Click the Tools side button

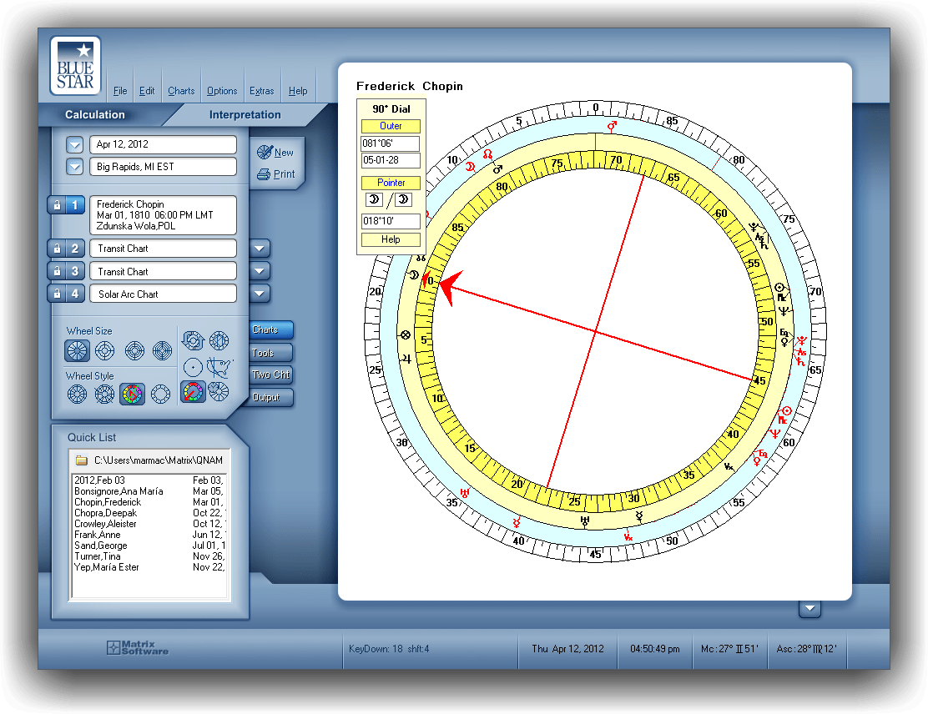tap(271, 353)
